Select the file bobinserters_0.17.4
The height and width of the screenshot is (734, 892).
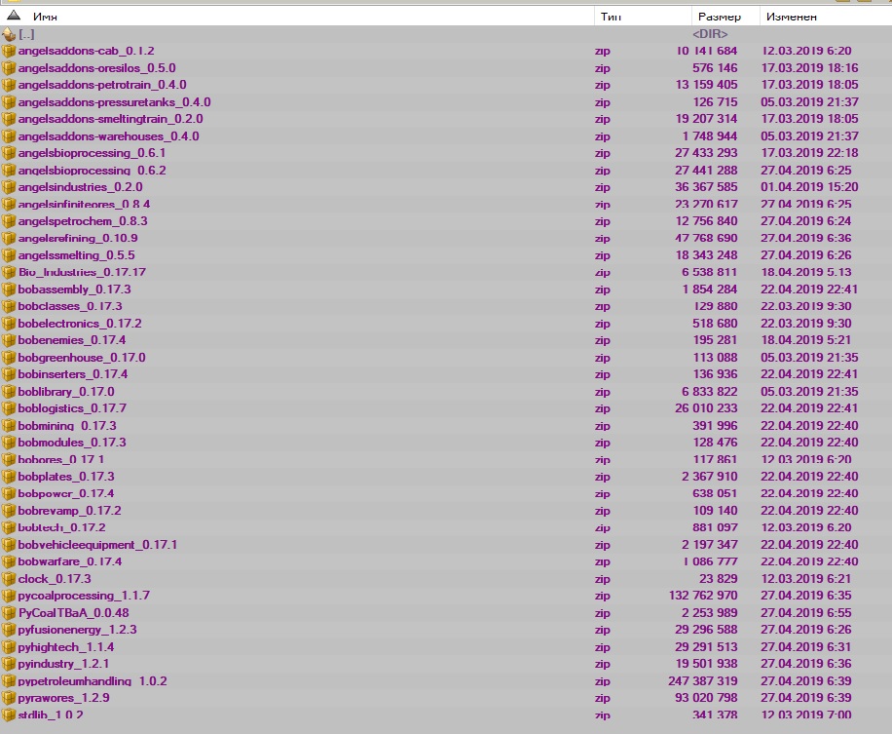(73, 374)
